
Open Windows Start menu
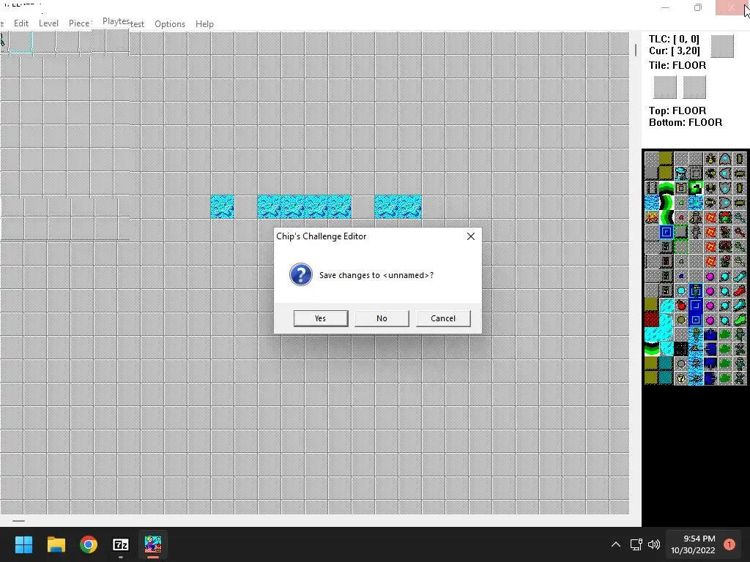[x=23, y=544]
